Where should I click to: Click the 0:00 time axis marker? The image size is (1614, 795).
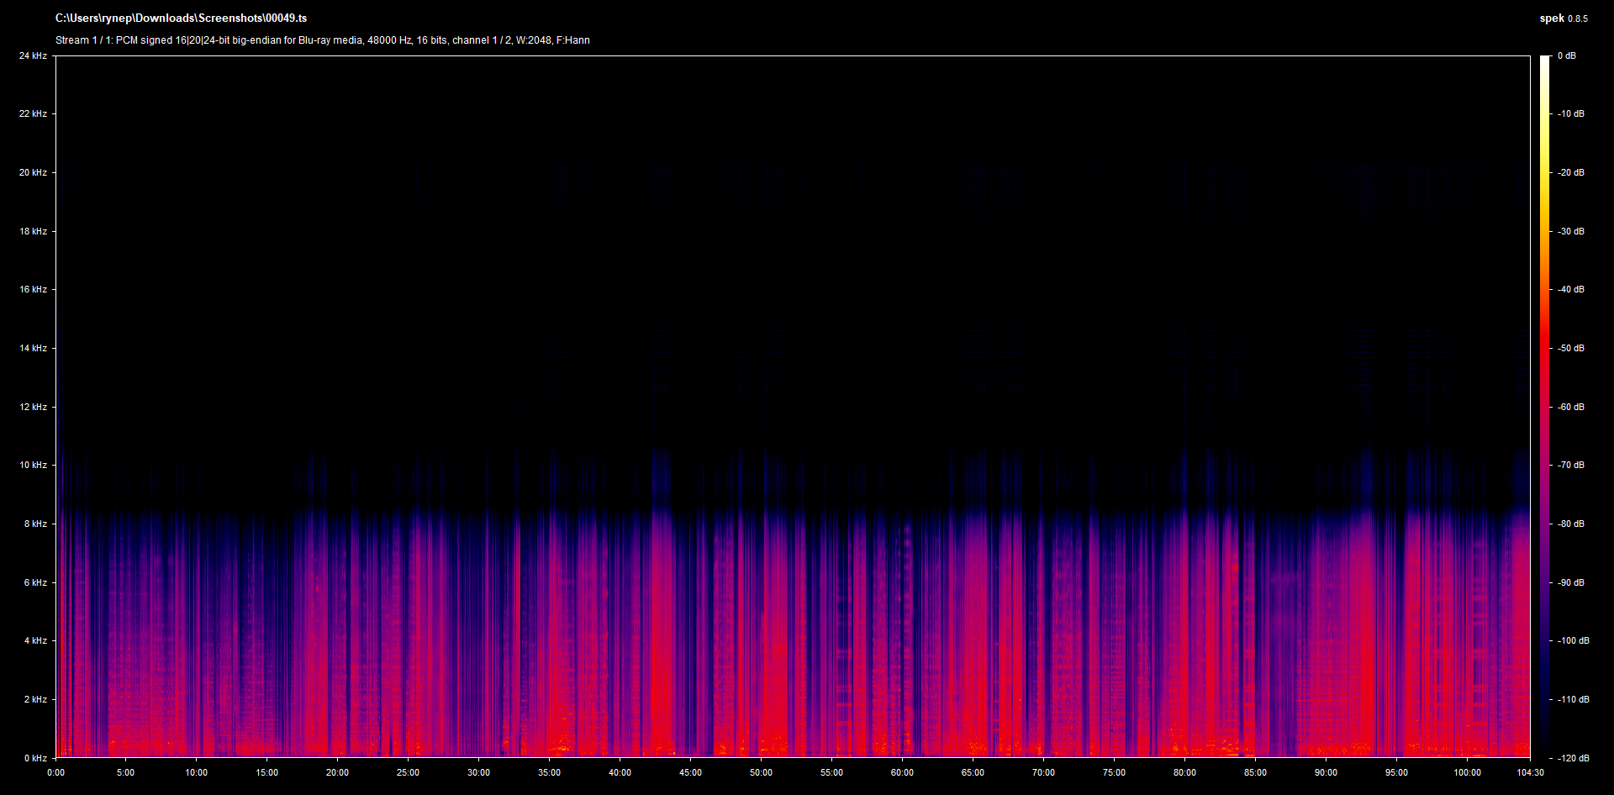click(55, 772)
